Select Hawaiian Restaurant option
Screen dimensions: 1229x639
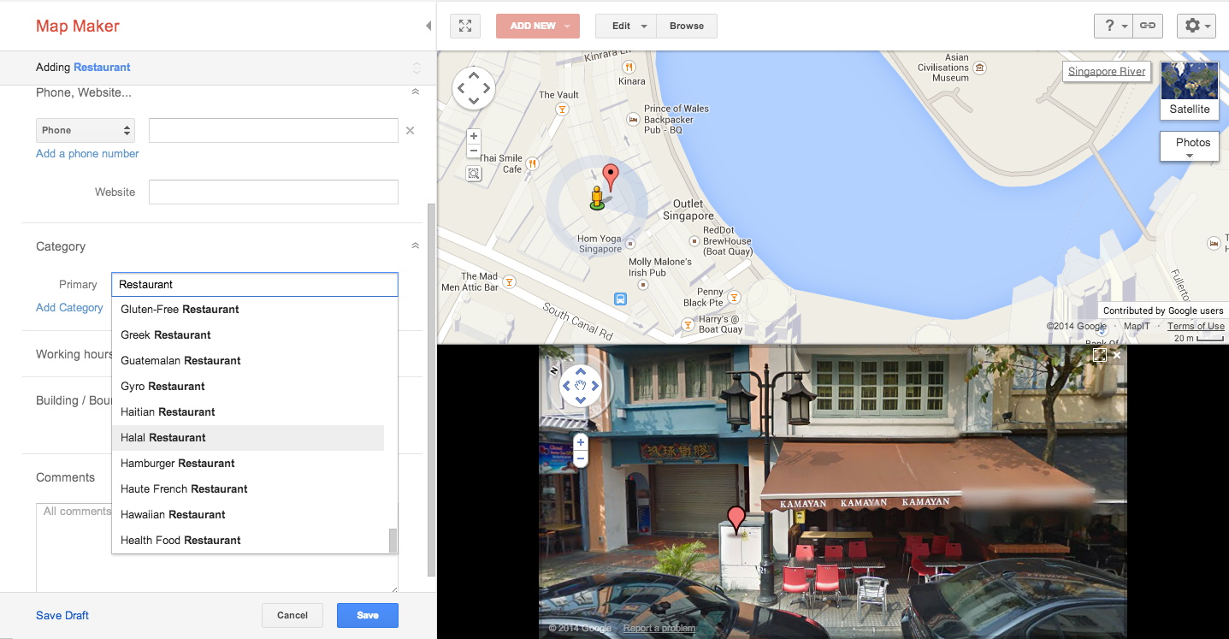click(248, 514)
